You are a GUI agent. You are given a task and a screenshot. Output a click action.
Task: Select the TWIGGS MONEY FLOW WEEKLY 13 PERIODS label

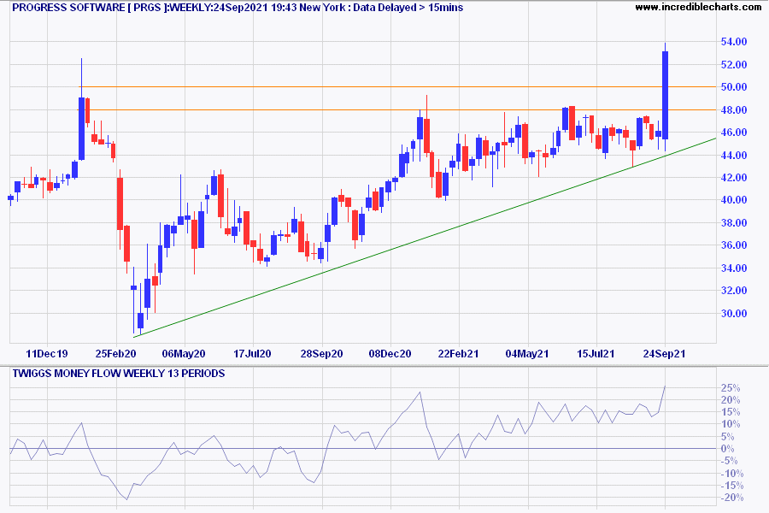pos(119,374)
